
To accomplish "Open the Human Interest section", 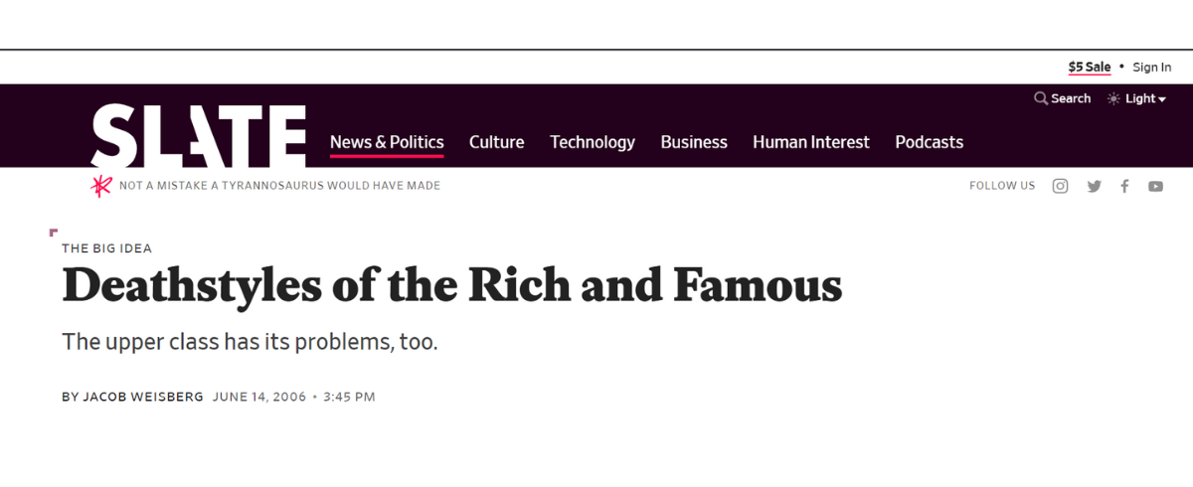I will click(810, 142).
